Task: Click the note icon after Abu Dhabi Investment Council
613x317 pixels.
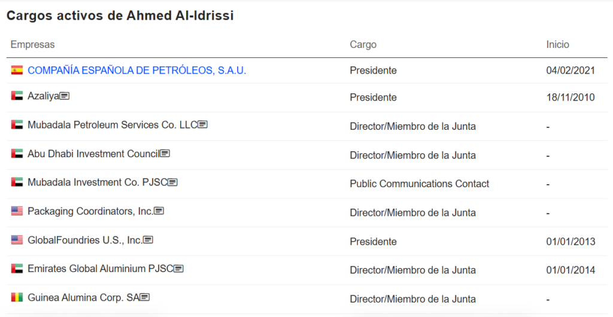Action: pyautogui.click(x=165, y=154)
